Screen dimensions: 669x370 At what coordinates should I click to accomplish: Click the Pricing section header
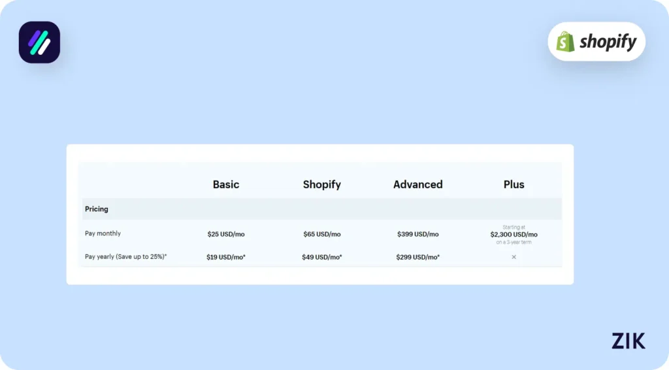point(97,209)
